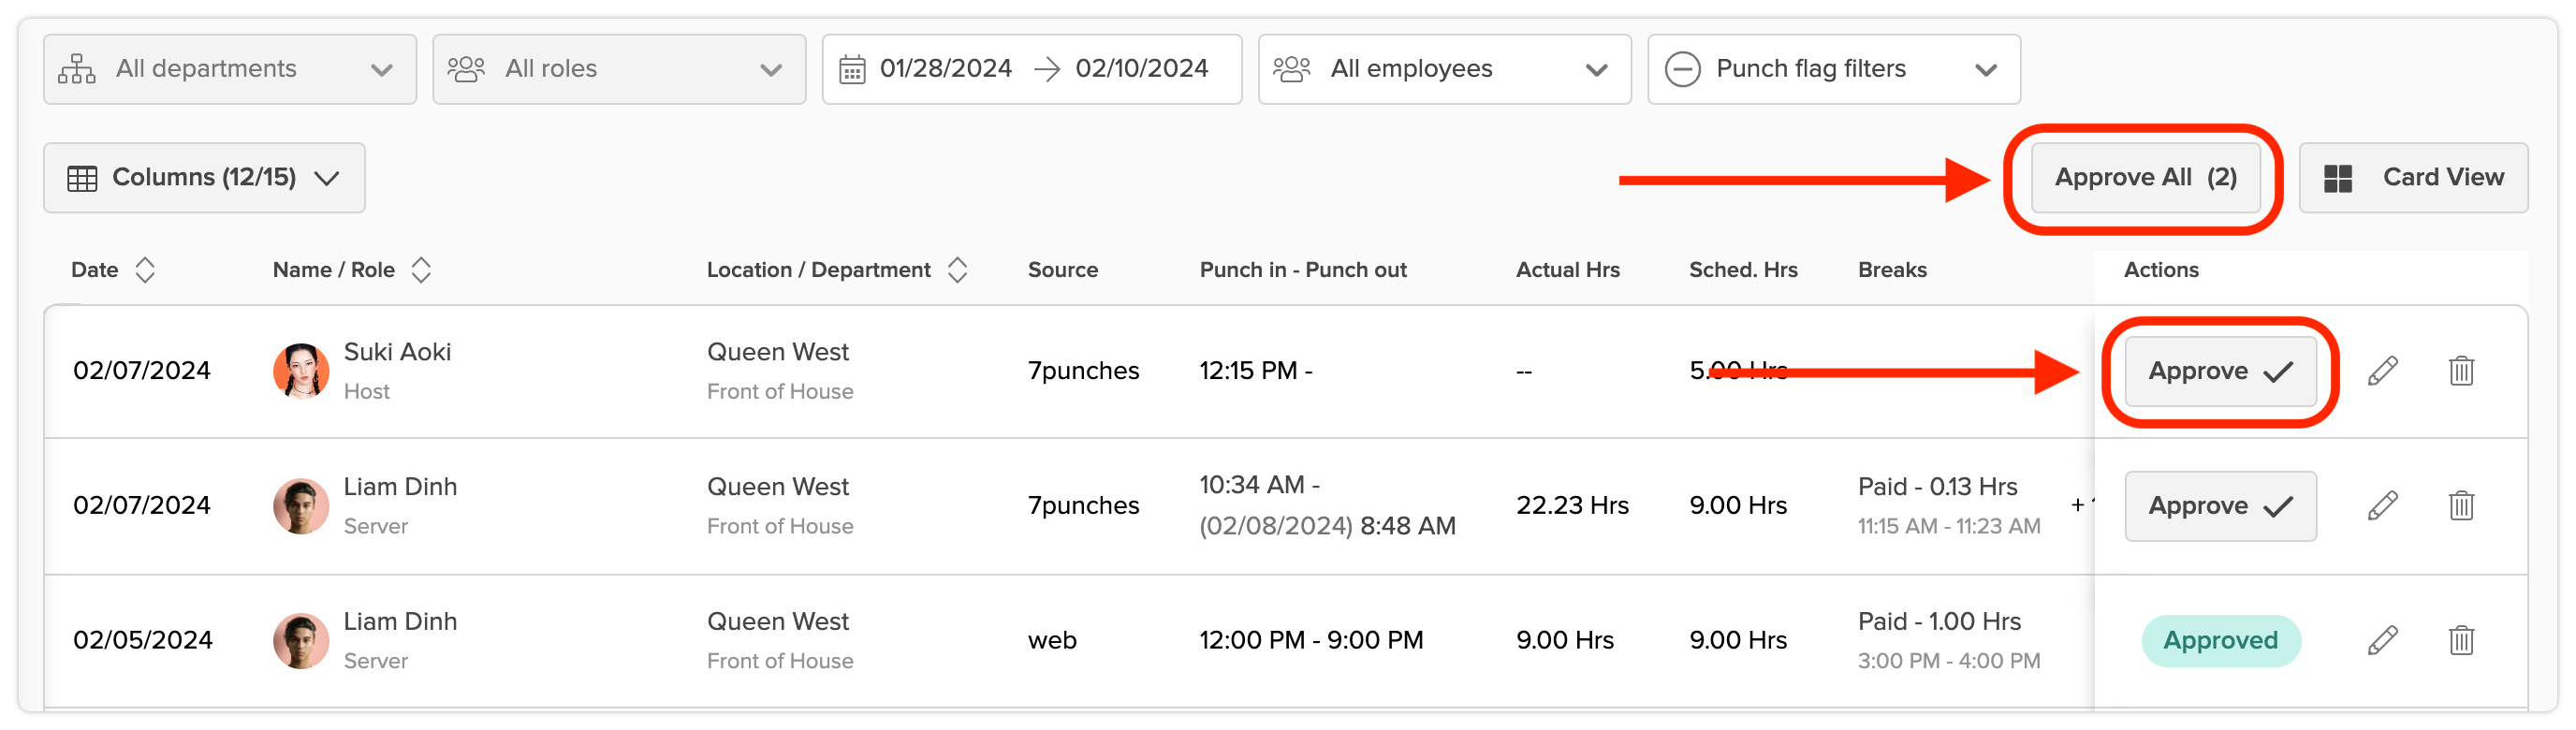This screenshot has height=730, width=2576.
Task: Switch to Card View
Action: coord(2412,178)
